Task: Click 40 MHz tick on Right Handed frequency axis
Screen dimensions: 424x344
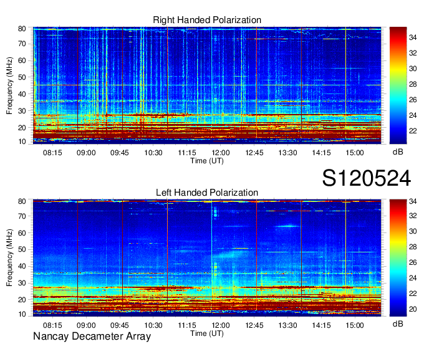Action: coord(22,94)
